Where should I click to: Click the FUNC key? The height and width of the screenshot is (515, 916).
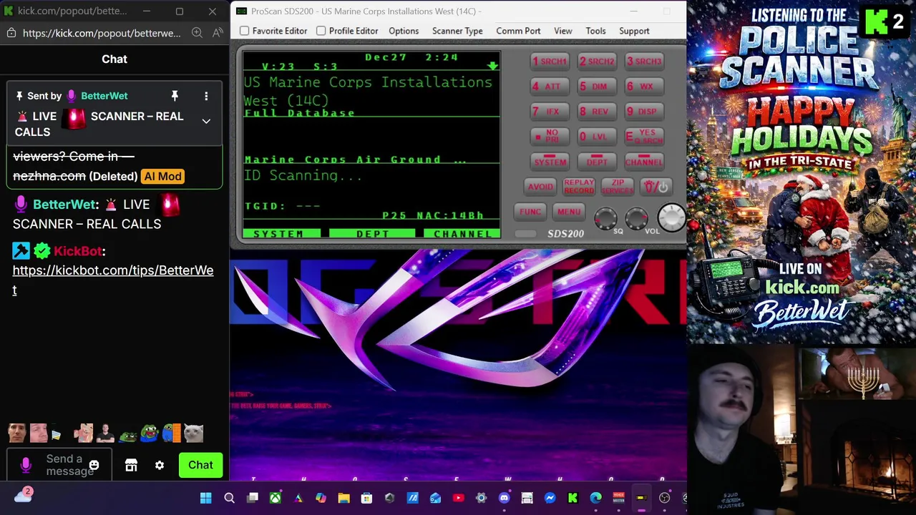pyautogui.click(x=530, y=212)
